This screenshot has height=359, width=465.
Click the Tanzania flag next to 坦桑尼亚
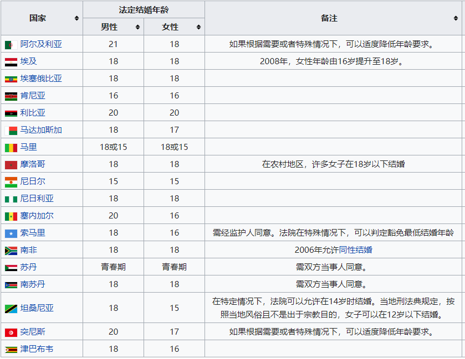coord(11,309)
